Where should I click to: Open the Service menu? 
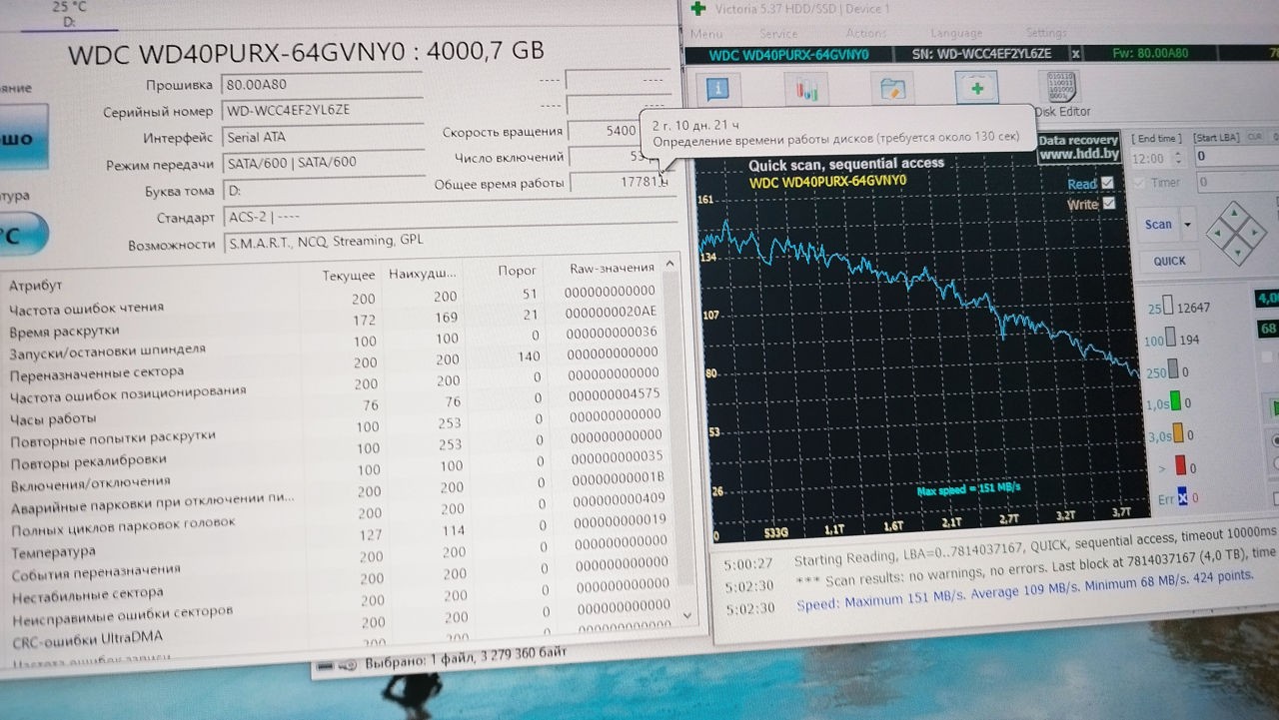[x=778, y=34]
